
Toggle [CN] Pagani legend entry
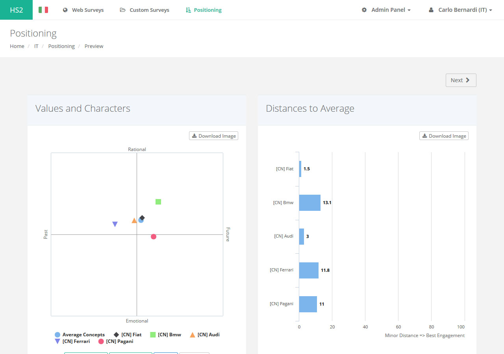116,341
